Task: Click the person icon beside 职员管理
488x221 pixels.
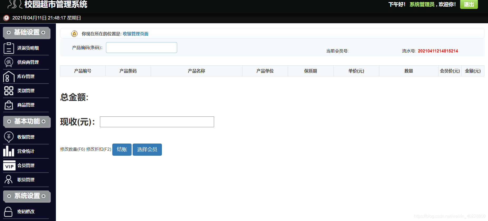Action: click(8, 180)
